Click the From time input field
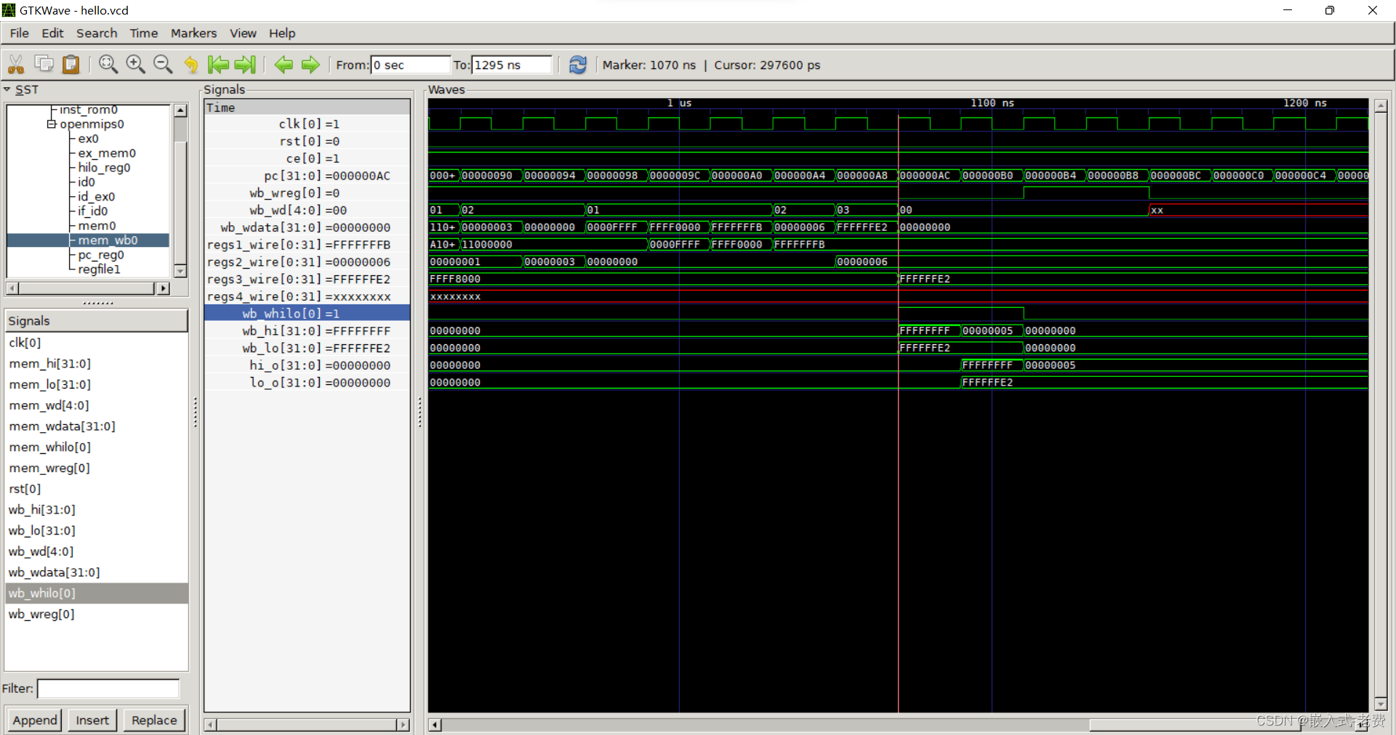Image resolution: width=1396 pixels, height=735 pixels. point(410,65)
